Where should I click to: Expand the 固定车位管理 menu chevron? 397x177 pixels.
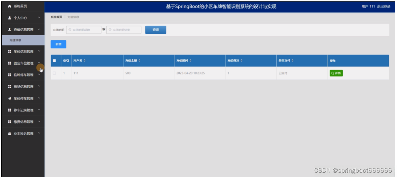click(39, 63)
